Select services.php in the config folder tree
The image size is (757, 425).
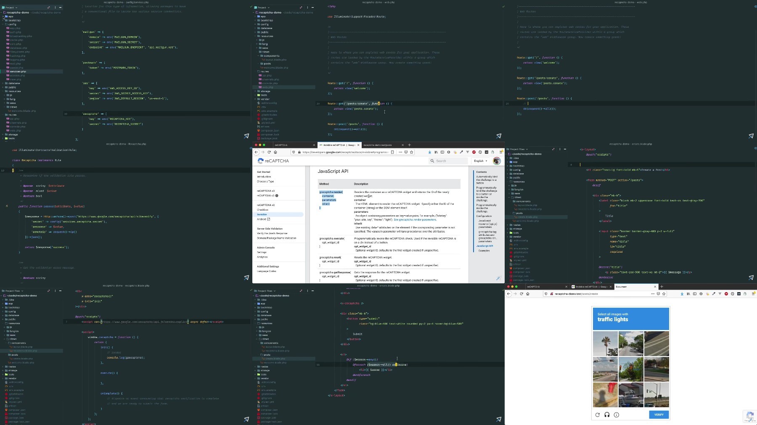tap(18, 71)
